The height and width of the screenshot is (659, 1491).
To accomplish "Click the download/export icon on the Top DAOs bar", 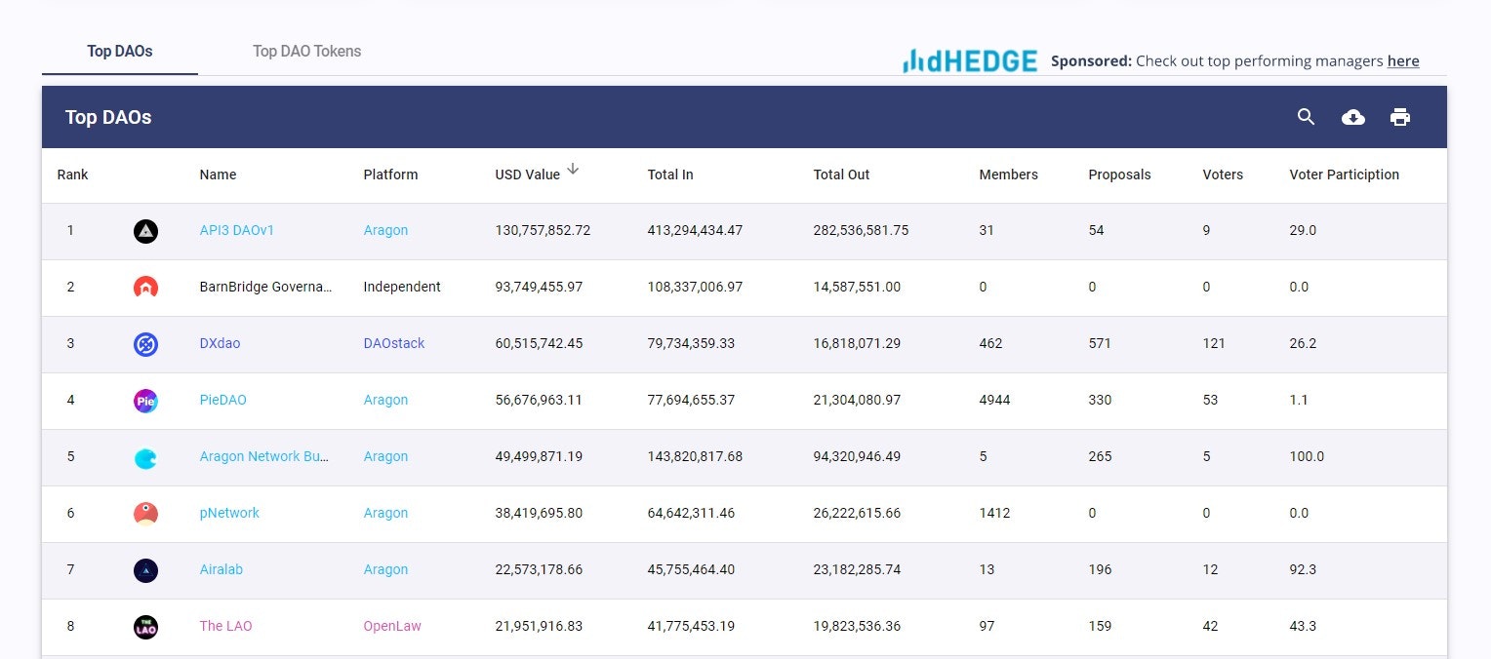I will coord(1353,117).
